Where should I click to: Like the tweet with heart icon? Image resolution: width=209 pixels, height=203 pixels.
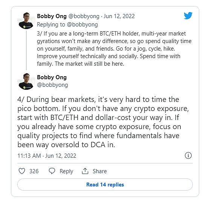coord(22,171)
